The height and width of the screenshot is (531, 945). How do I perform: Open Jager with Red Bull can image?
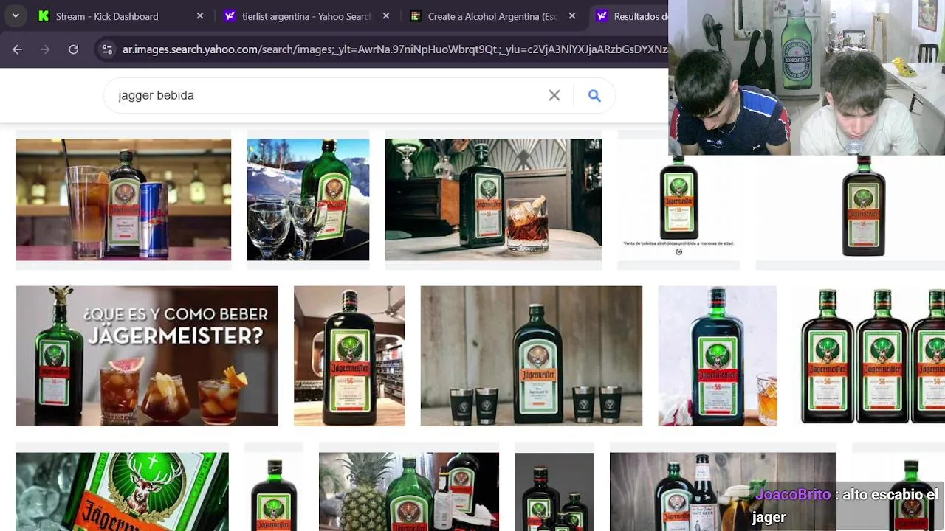coord(123,200)
